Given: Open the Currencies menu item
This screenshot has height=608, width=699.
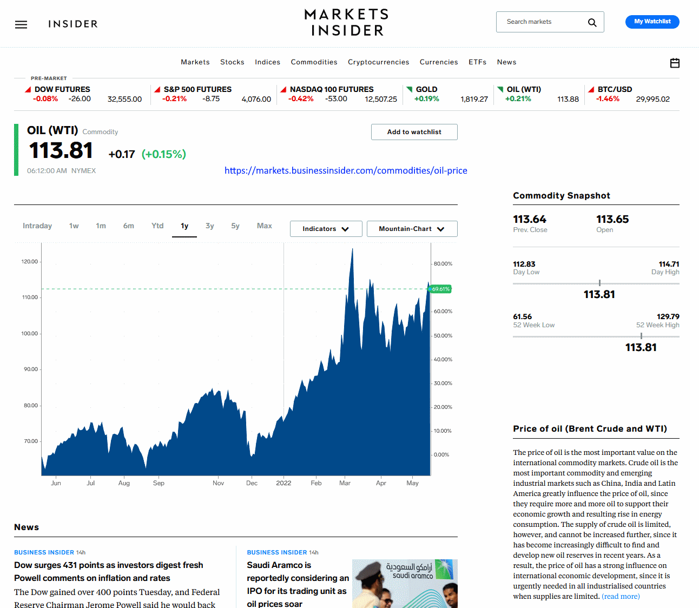Looking at the screenshot, I should pyautogui.click(x=439, y=62).
